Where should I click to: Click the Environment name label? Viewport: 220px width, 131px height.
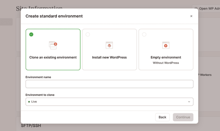pyautogui.click(x=38, y=77)
